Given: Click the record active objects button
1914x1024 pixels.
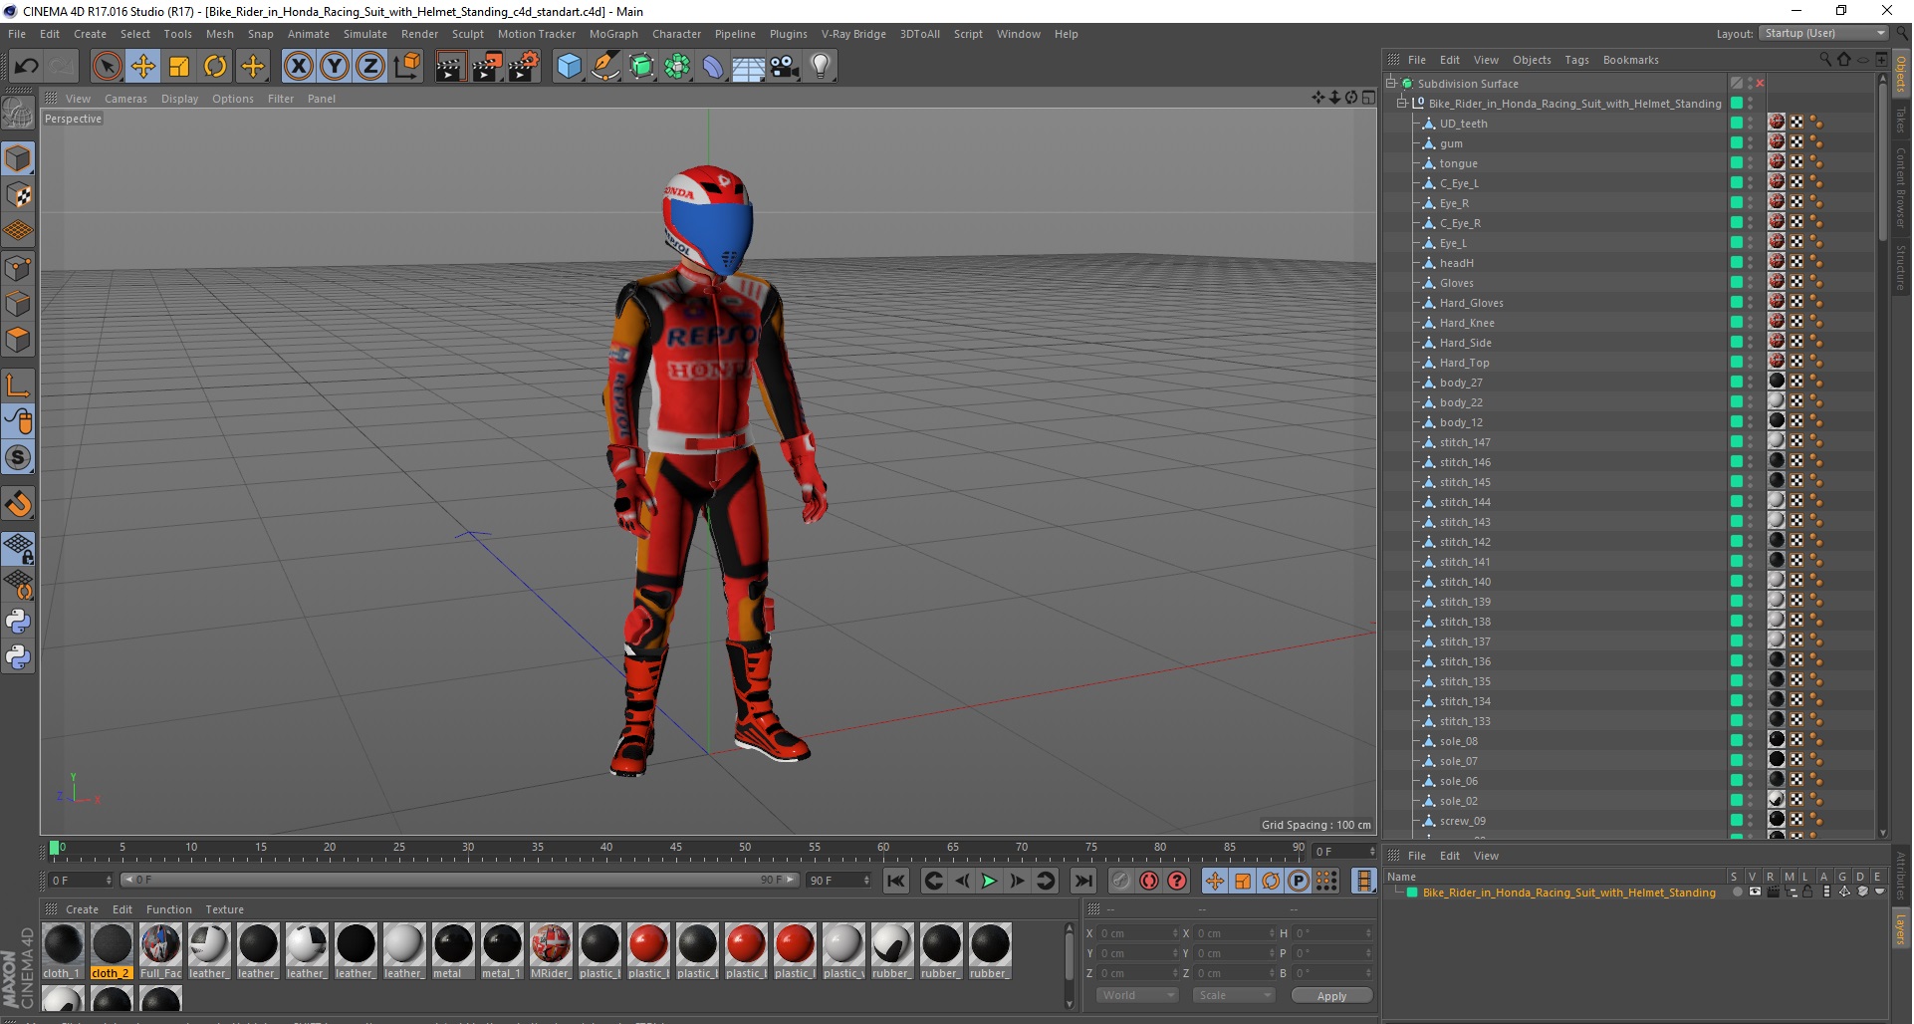Looking at the screenshot, I should tap(1121, 882).
